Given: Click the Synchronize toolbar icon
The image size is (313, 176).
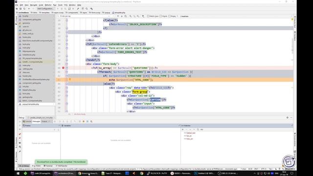Looking at the screenshot, I should pos(24,9).
